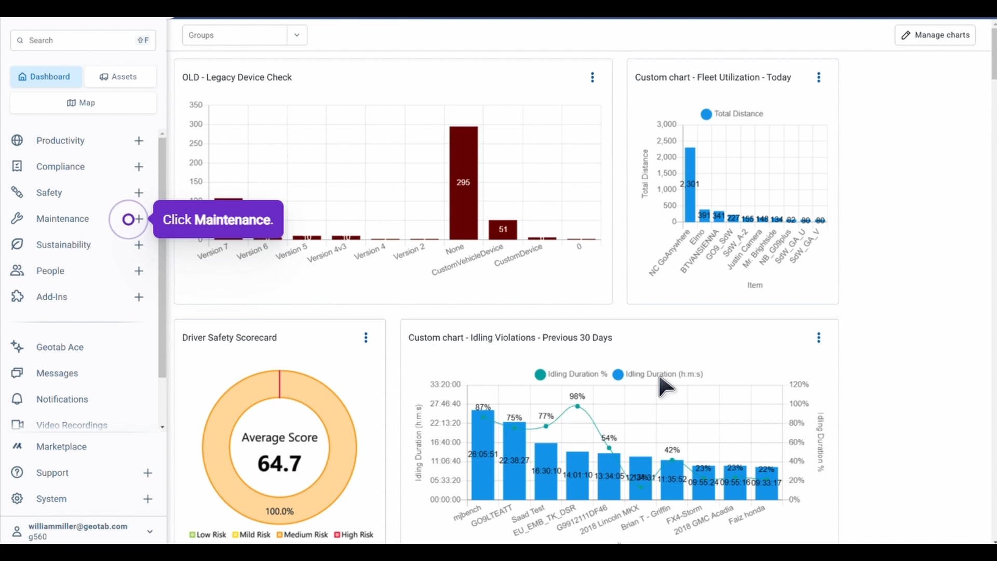Viewport: 997px width, 561px height.
Task: Toggle Idling Duration % legend series
Action: [x=571, y=374]
